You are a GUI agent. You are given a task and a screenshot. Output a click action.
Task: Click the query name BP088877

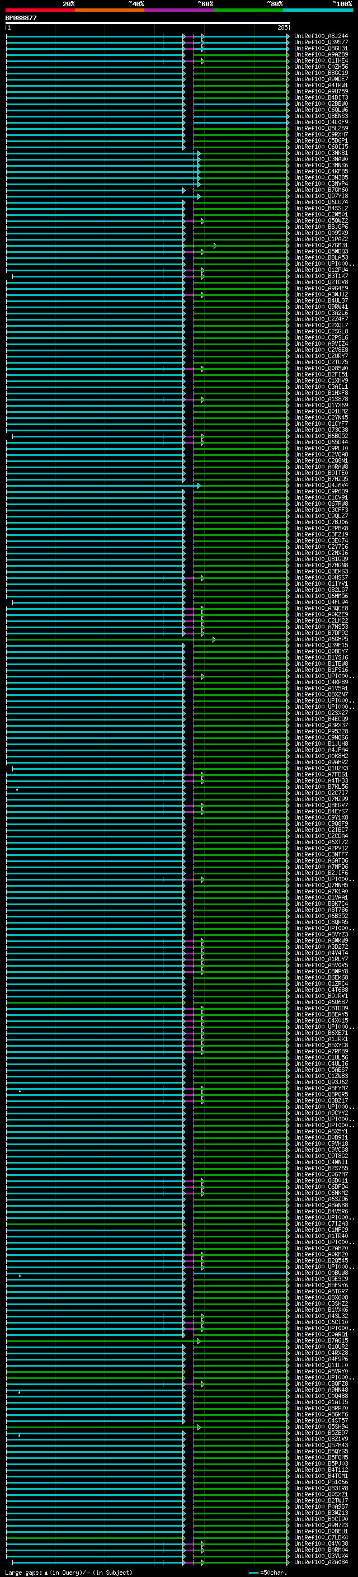pyautogui.click(x=21, y=18)
